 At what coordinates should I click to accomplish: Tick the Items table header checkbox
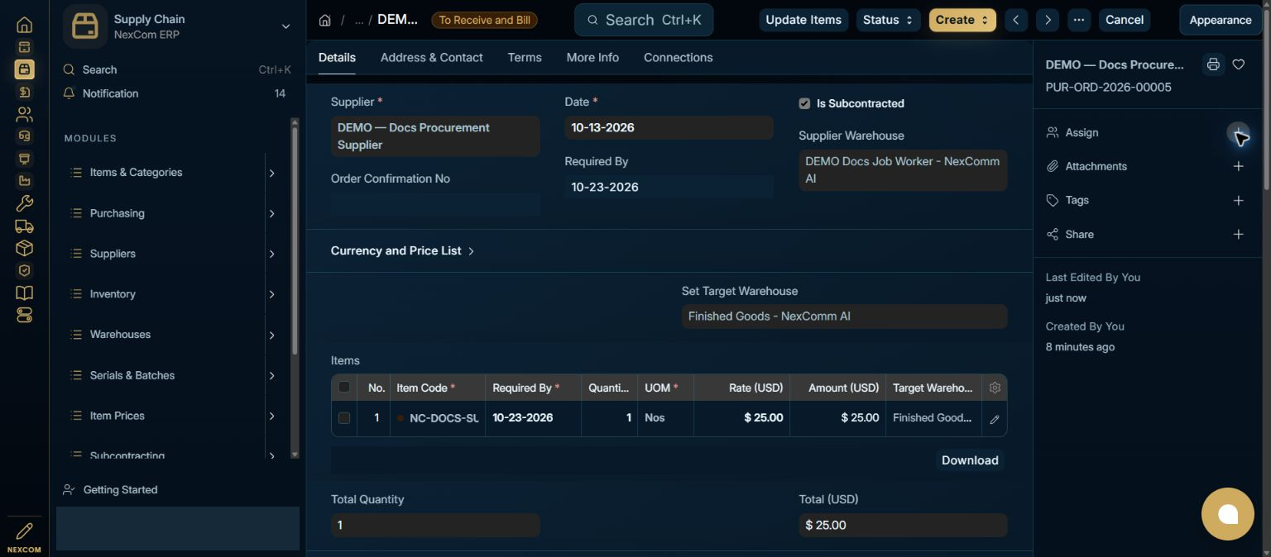344,387
